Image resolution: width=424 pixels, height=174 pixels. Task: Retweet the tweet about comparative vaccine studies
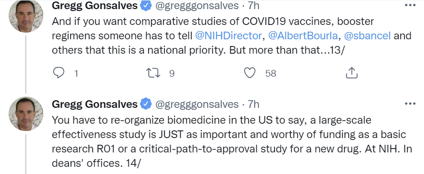tap(153, 73)
